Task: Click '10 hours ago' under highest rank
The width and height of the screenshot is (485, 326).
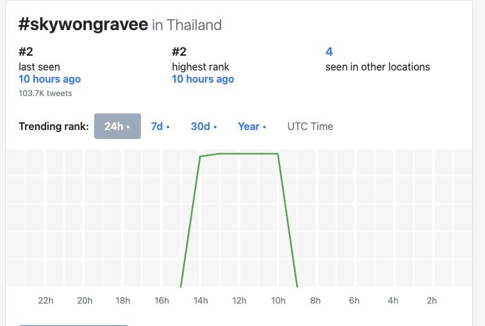Action: [x=203, y=79]
